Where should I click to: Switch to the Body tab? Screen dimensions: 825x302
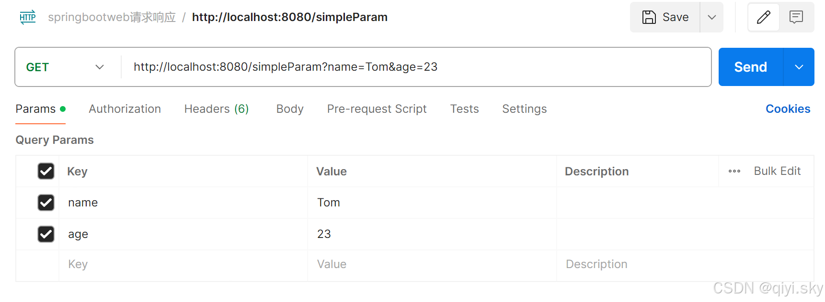[x=290, y=109]
